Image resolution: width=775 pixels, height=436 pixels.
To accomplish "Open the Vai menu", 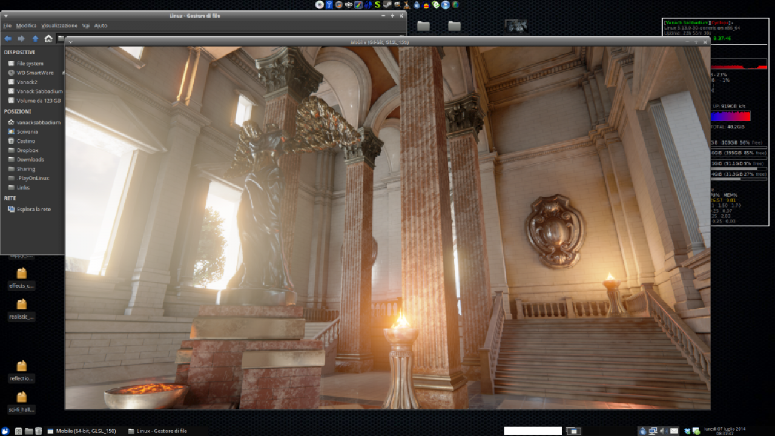I will click(x=86, y=25).
